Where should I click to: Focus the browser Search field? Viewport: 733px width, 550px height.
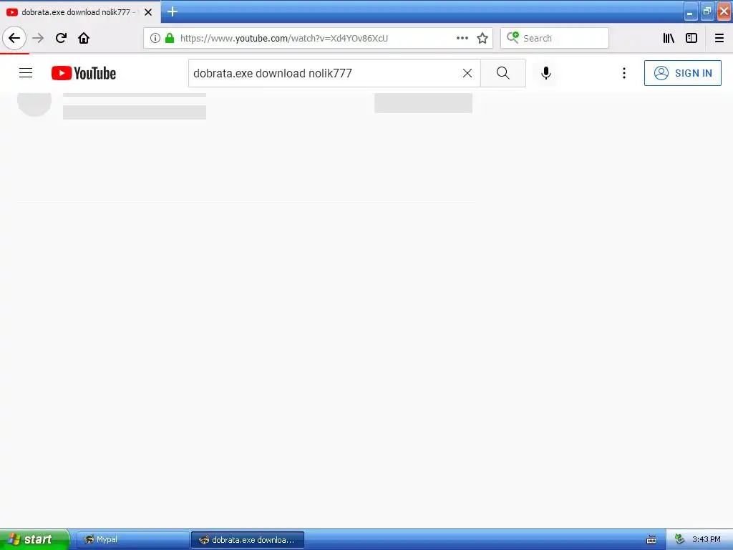coord(555,38)
